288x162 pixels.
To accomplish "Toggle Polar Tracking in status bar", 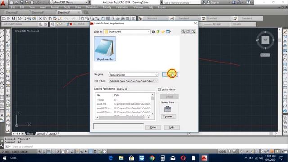I will coord(58,152).
